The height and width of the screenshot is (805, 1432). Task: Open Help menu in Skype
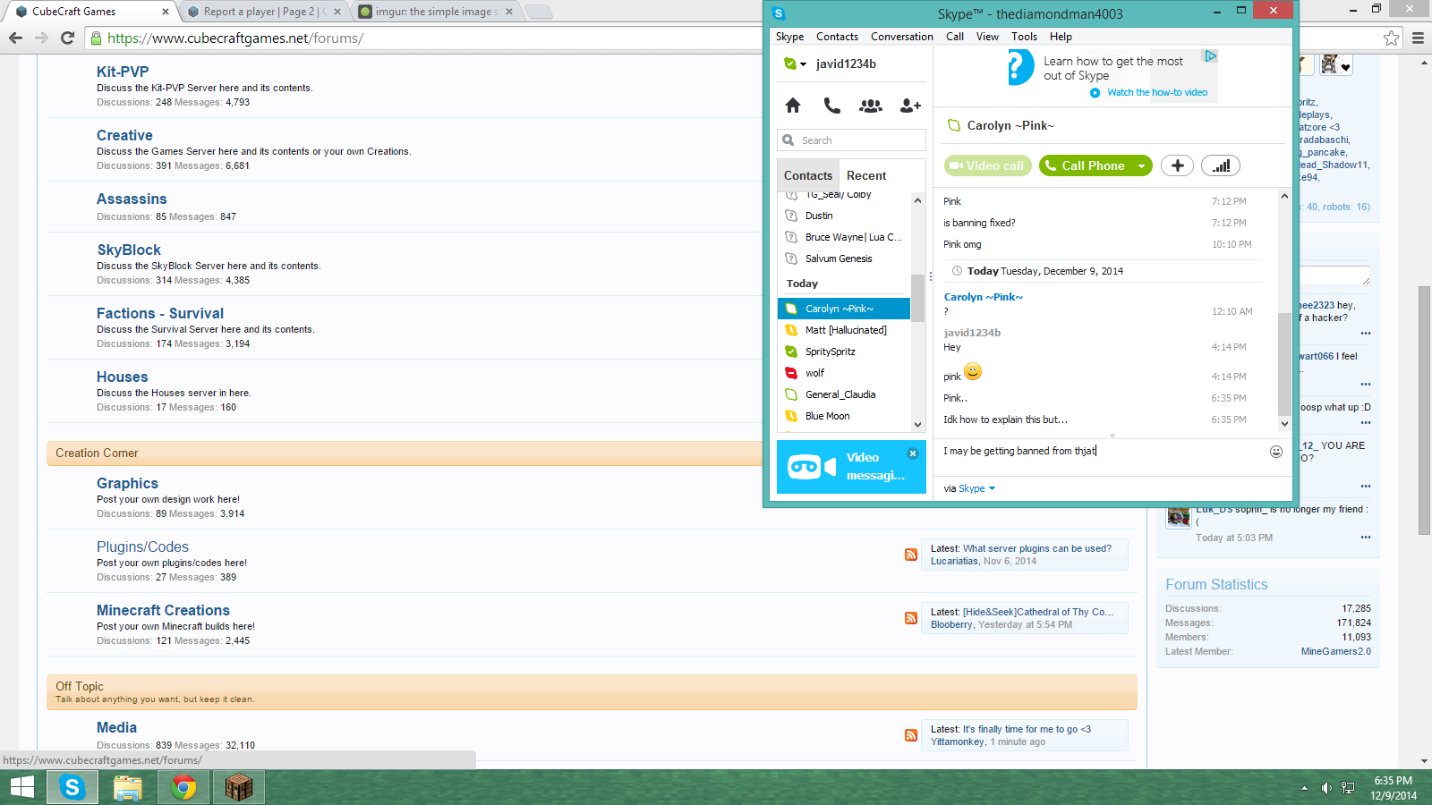point(1061,37)
